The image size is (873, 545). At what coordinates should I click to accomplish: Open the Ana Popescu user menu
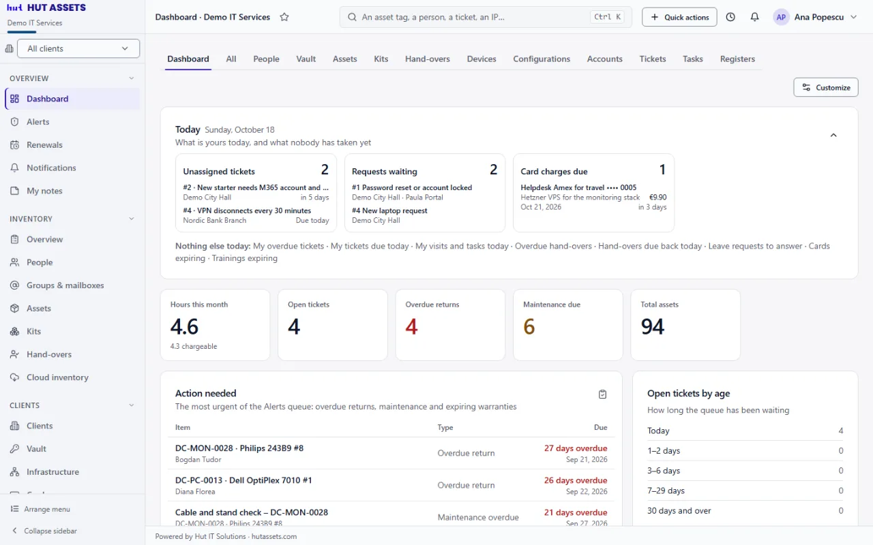click(x=815, y=17)
